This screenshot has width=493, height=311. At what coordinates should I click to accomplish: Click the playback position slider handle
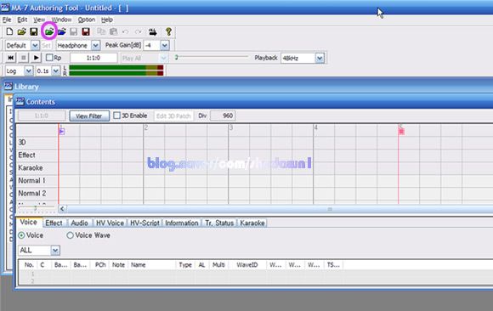pos(177,58)
